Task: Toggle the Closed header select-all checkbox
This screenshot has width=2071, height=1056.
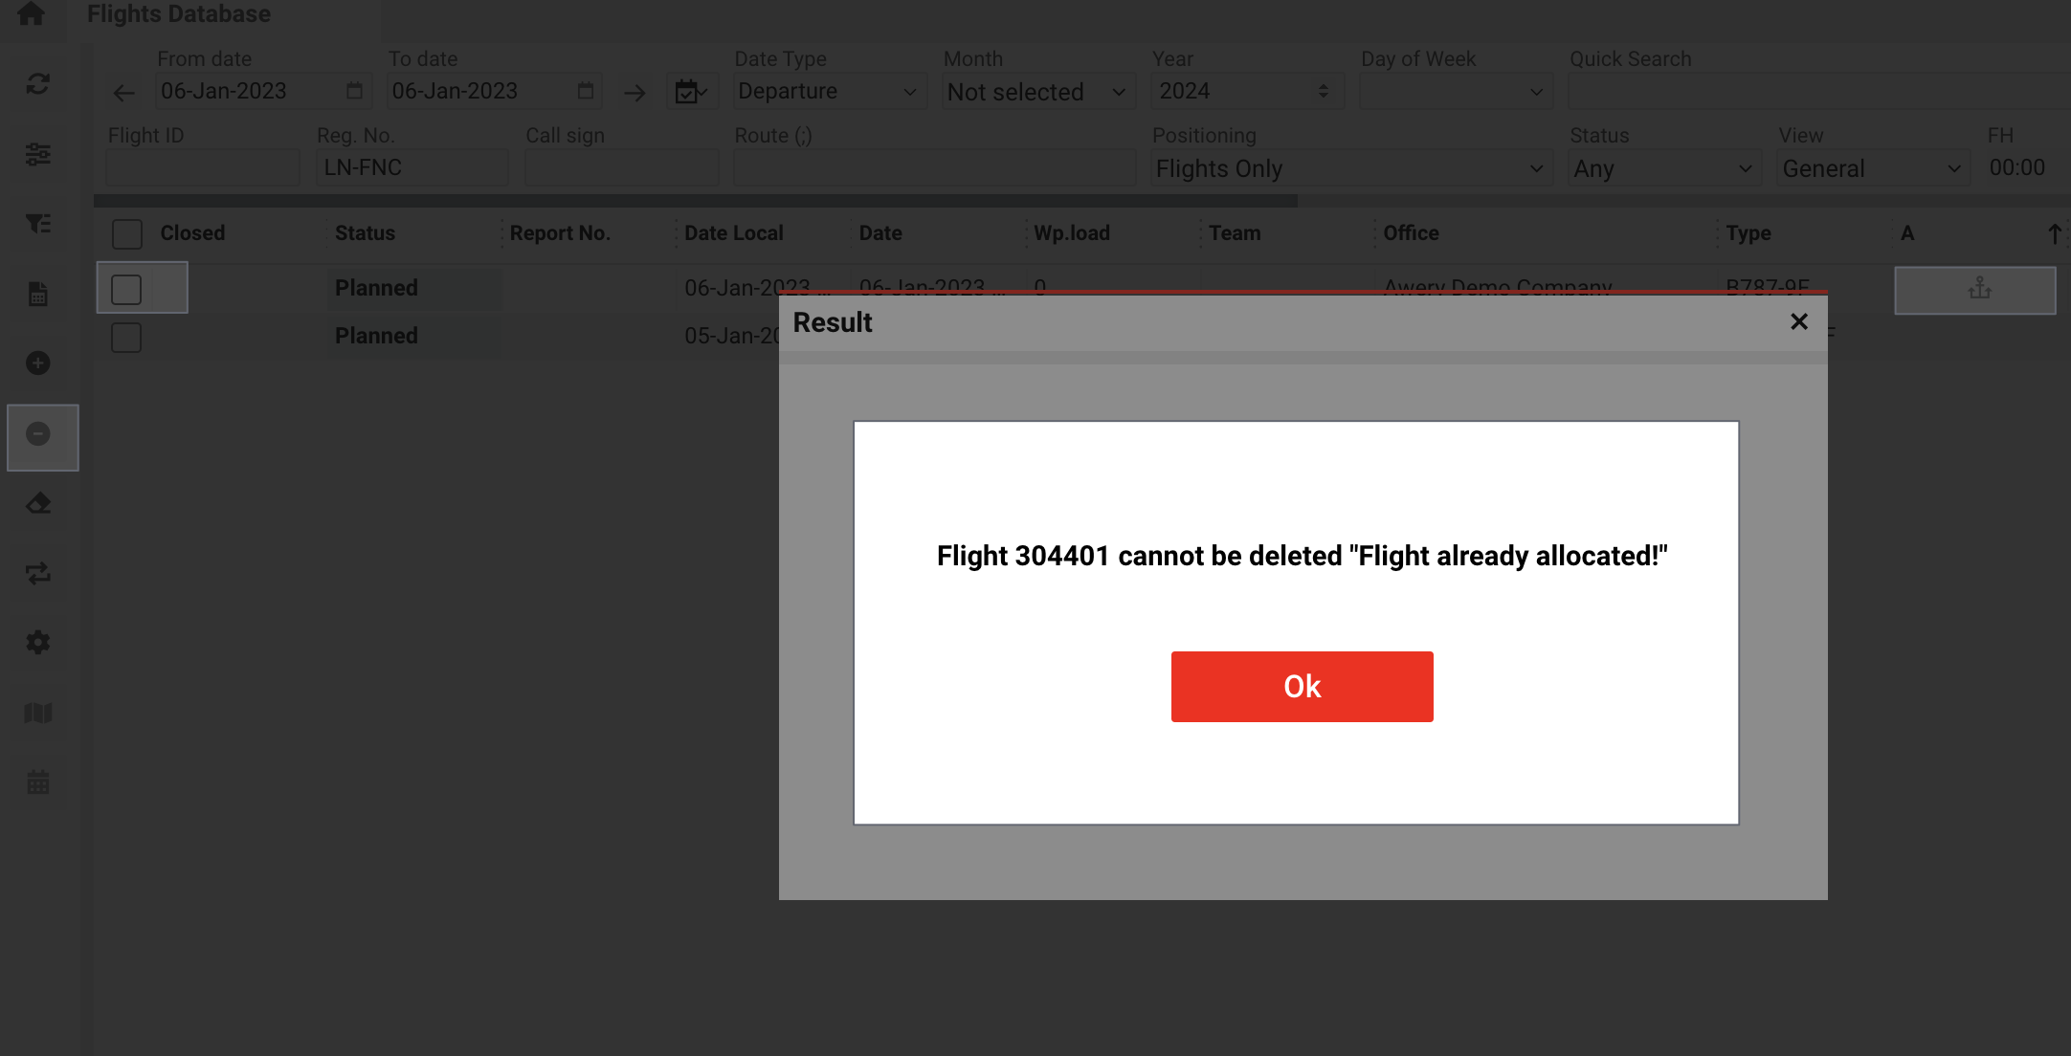Action: [x=127, y=233]
